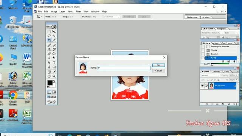Viewport: 242px width, 136px height.
Task: Switch to Tool Presets tab
Action: 227,43
